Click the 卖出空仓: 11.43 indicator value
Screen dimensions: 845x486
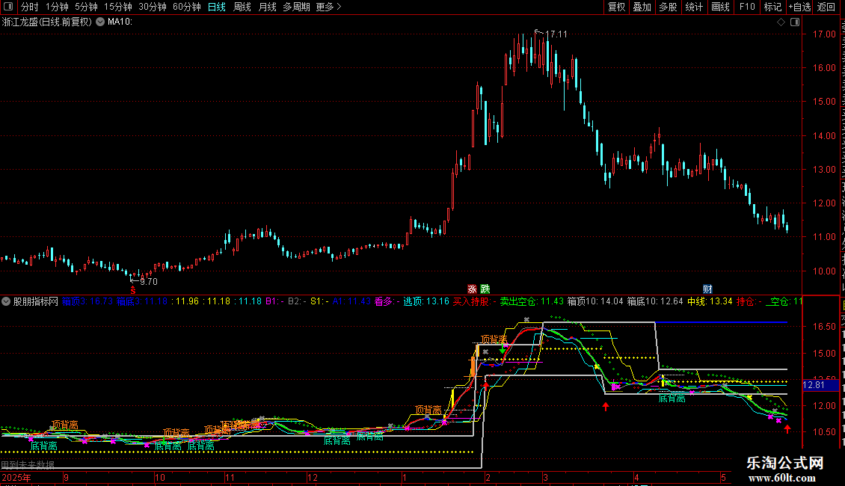click(532, 302)
